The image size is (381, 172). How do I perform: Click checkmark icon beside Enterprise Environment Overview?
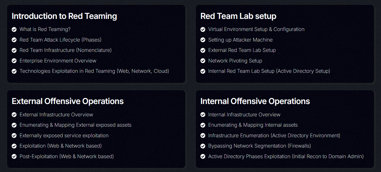[x=14, y=61]
